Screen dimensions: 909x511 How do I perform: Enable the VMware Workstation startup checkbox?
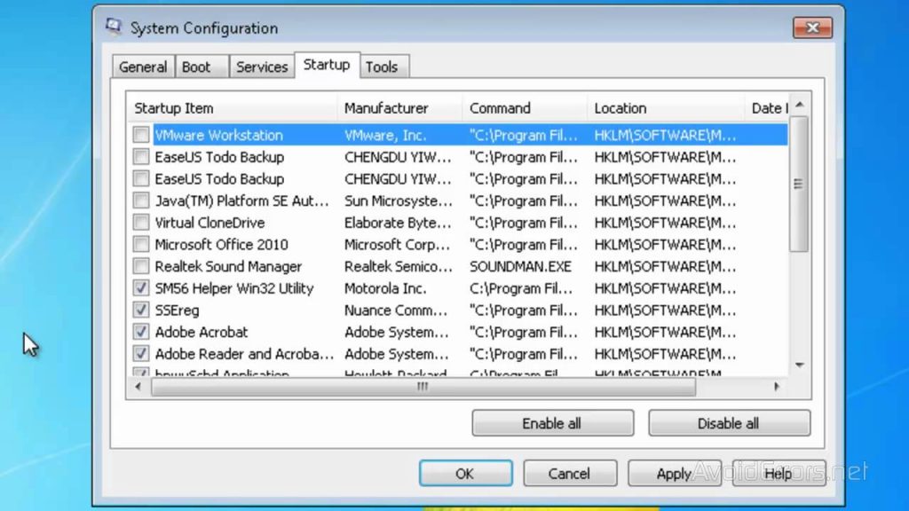click(x=141, y=135)
